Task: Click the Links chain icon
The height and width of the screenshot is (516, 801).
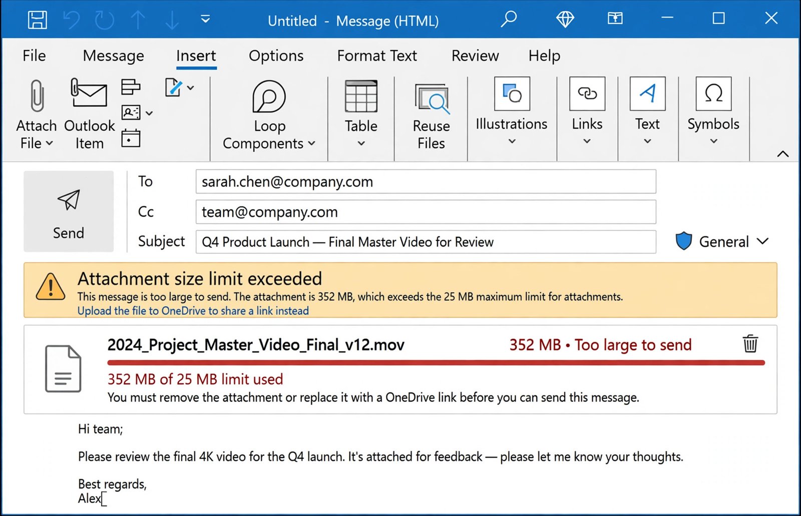Action: [587, 93]
